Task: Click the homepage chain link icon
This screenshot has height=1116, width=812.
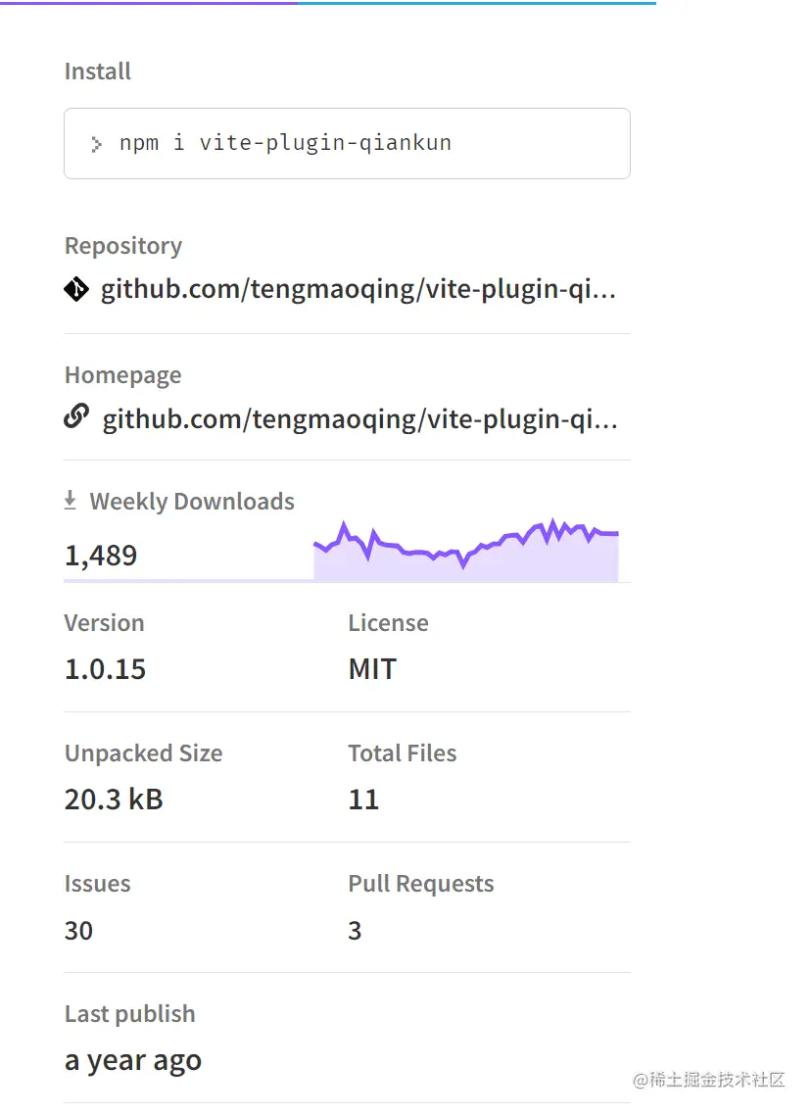Action: click(76, 417)
